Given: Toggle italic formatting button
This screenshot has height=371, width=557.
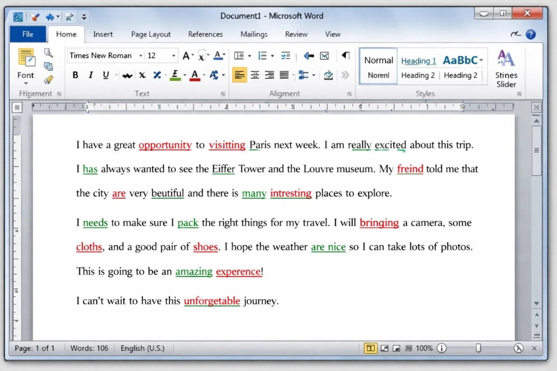Looking at the screenshot, I should [x=91, y=75].
